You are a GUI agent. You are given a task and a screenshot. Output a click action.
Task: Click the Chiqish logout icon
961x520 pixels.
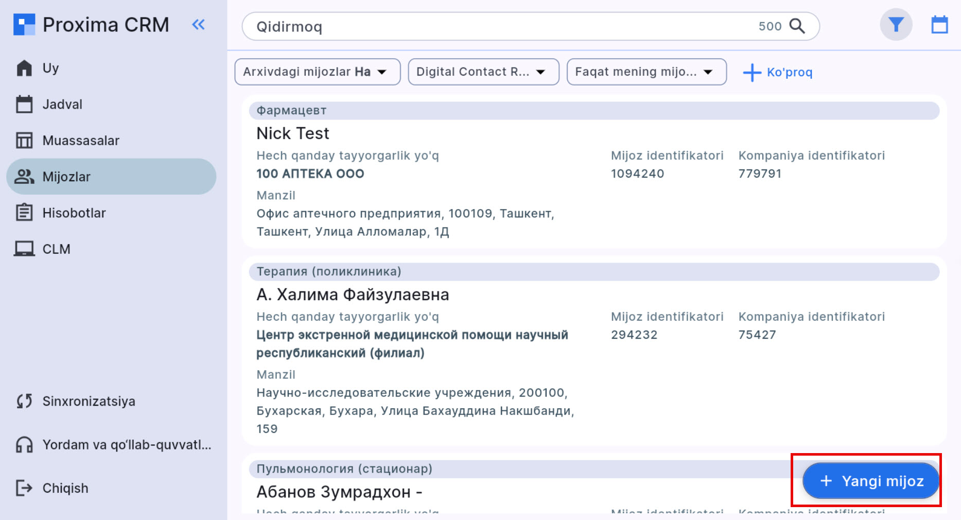coord(24,488)
